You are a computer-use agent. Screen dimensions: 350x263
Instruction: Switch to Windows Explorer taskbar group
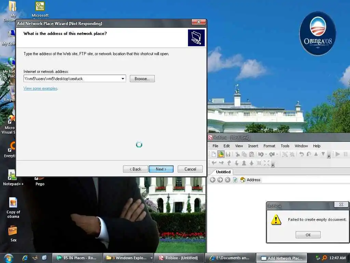(x=129, y=258)
